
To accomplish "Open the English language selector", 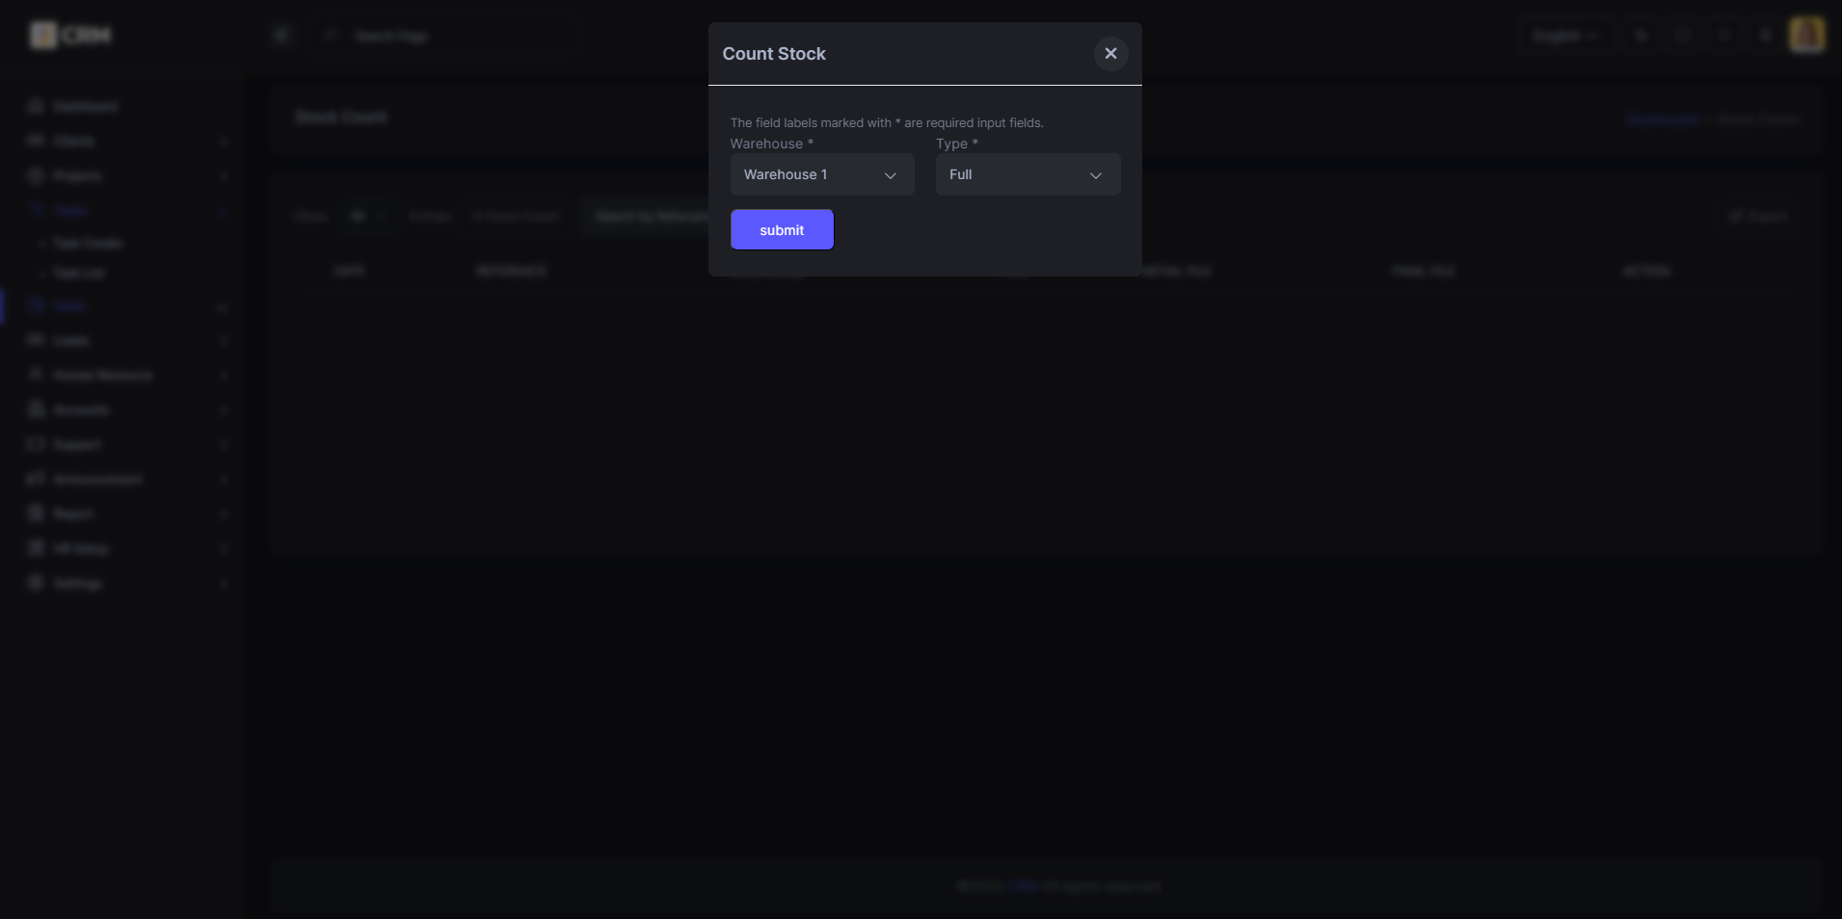I will [x=1564, y=36].
